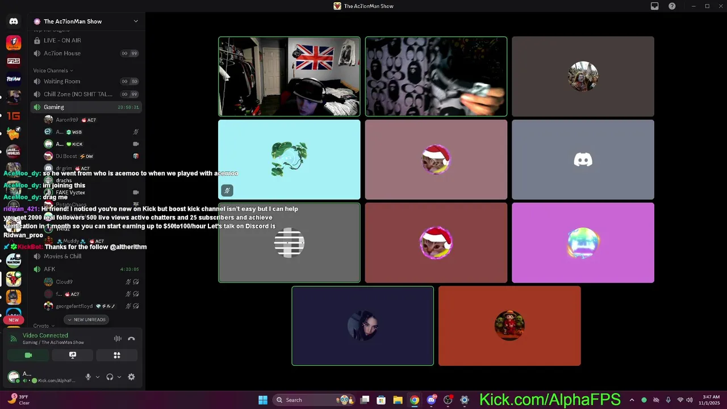Show hidden system tray icons
727x409 pixels.
632,400
